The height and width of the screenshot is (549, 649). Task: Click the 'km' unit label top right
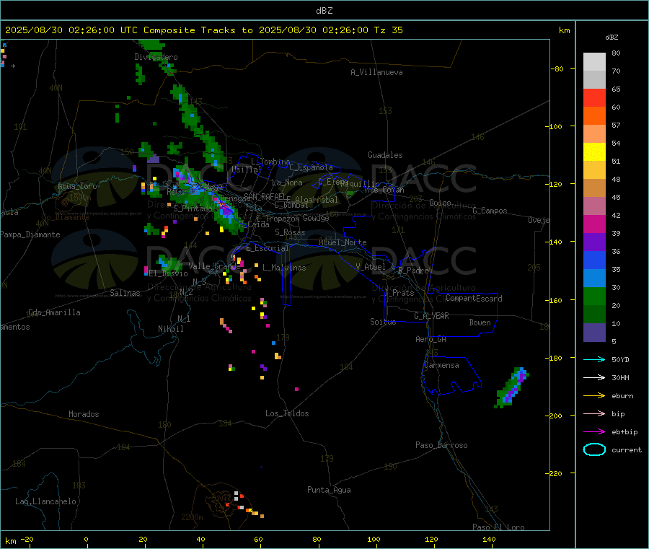[564, 30]
